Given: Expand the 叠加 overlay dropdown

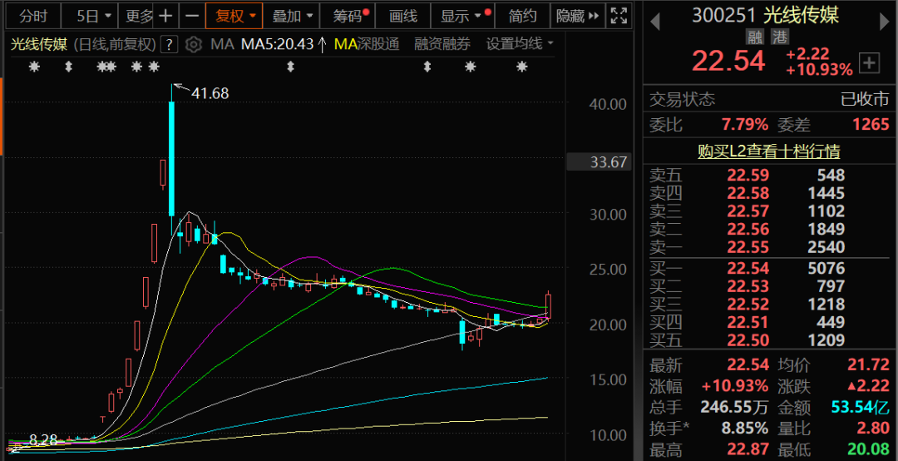Looking at the screenshot, I should tap(294, 16).
